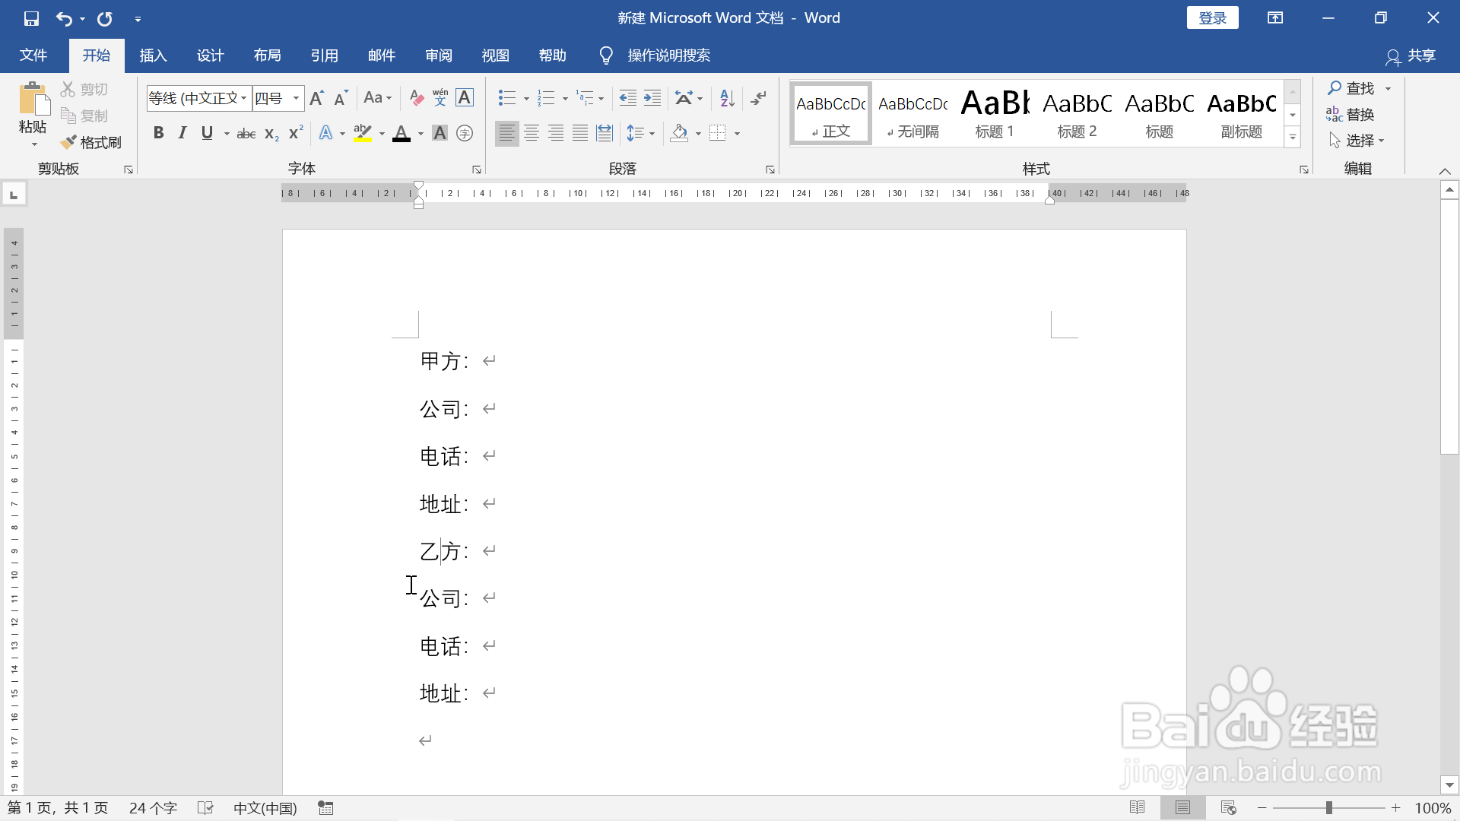
Task: Click the Increase Indent icon
Action: coord(652,97)
